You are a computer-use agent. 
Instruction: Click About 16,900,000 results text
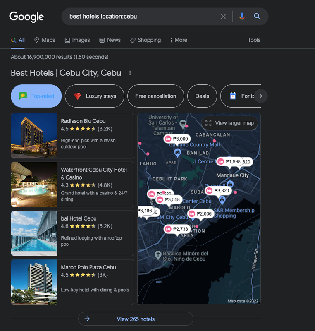[x=60, y=57]
